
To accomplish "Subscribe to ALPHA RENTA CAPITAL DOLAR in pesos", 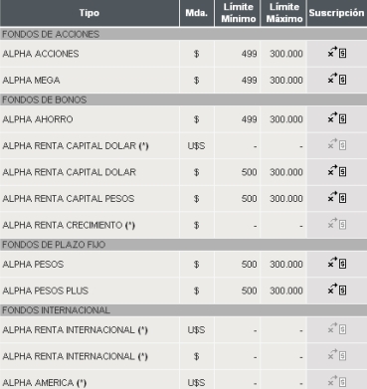I will (337, 171).
